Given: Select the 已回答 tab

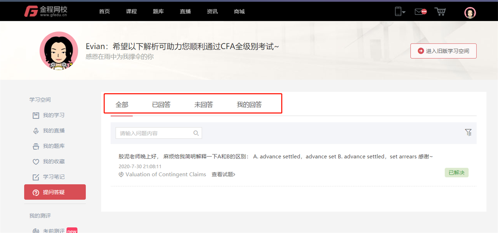Looking at the screenshot, I should (x=161, y=105).
